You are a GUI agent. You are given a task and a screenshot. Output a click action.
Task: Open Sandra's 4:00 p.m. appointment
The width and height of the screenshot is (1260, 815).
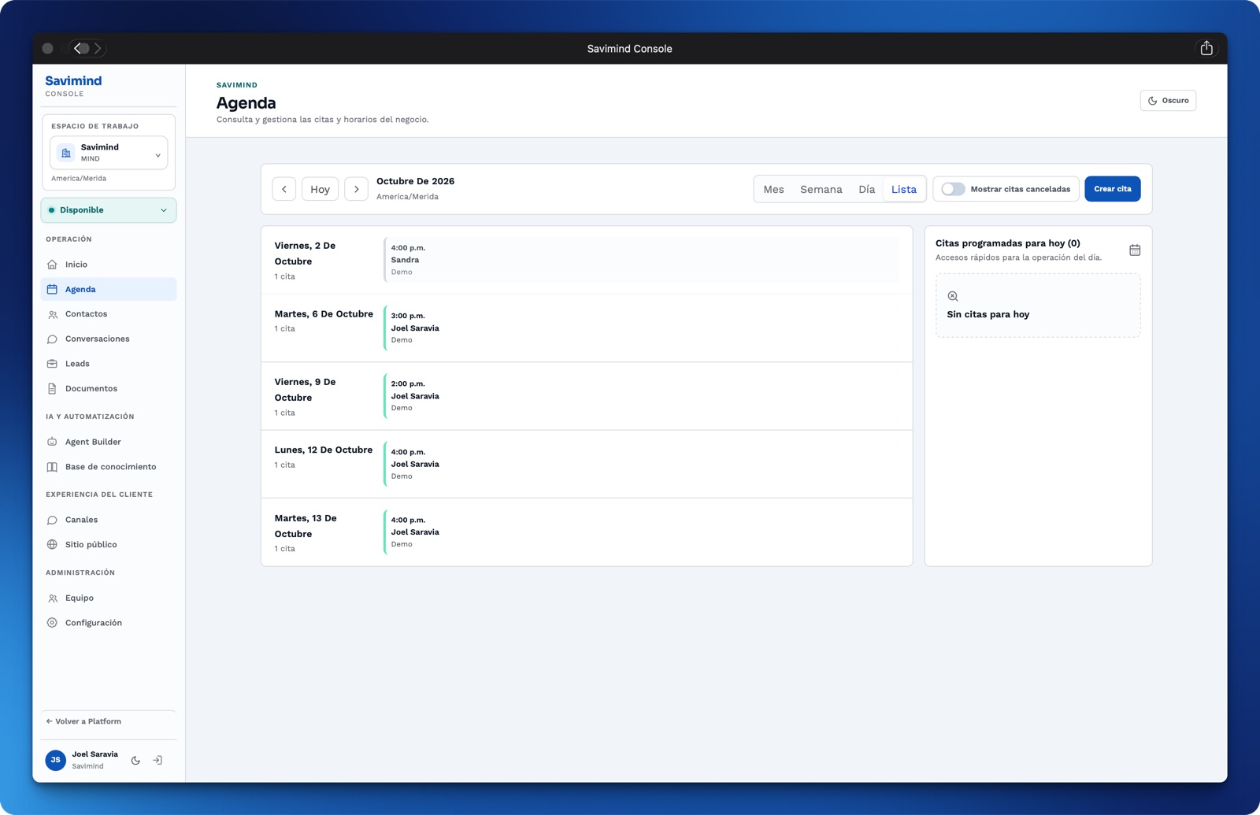(x=641, y=260)
